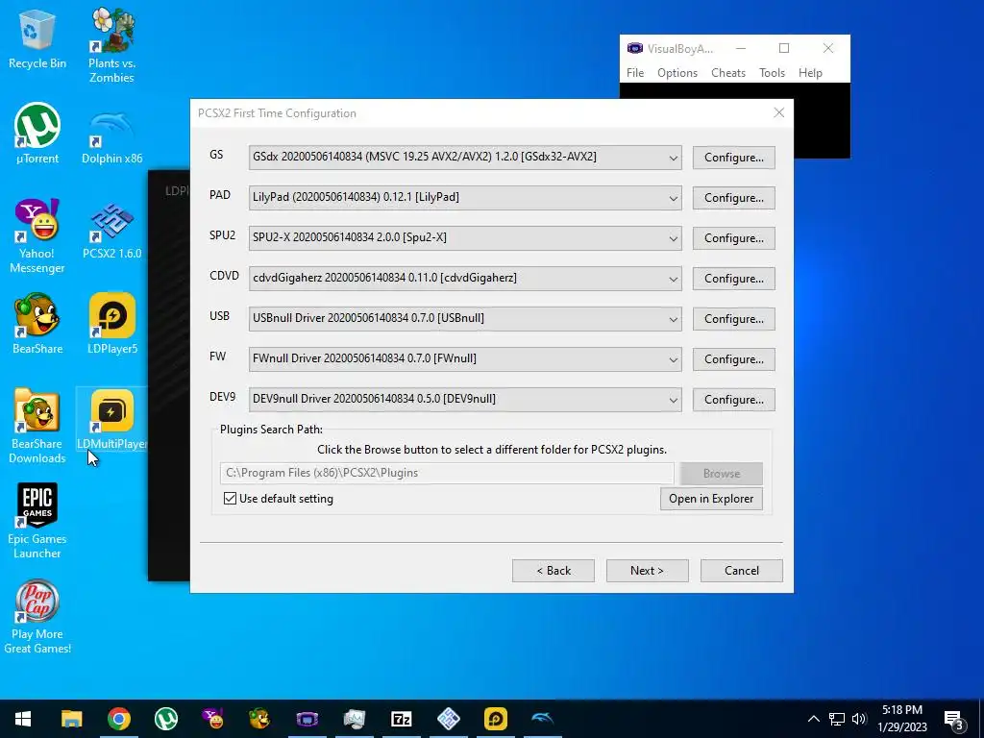
Task: Open 7-Zip from the taskbar
Action: pos(401,719)
